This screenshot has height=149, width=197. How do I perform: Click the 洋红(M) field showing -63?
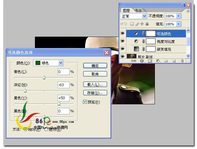(64, 85)
